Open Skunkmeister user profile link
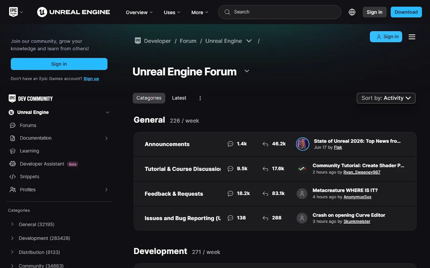Viewport: 430px width, 268px height. [x=357, y=222]
